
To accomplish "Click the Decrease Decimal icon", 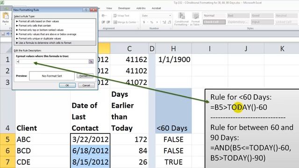I will [169, 22].
